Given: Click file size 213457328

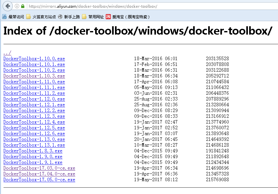Looking at the screenshot, I should [217, 174].
